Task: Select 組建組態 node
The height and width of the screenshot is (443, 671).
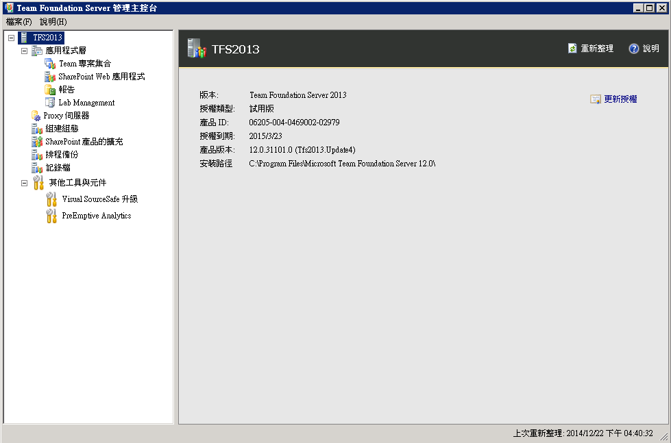Action: tap(62, 129)
